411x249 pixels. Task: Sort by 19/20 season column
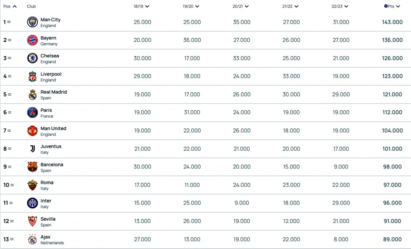(x=191, y=6)
